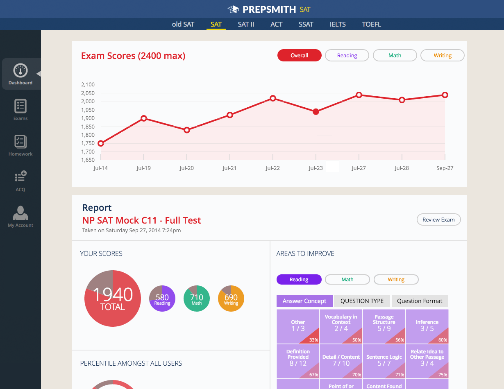
Task: Select the SAT tab in header
Action: click(x=216, y=24)
